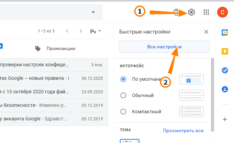Click the plus icon to get add-ons

click(x=224, y=119)
